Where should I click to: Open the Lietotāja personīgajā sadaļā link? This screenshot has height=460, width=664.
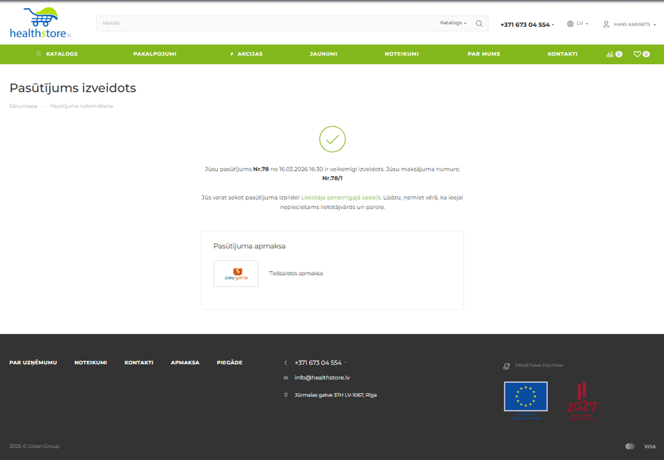pos(341,198)
